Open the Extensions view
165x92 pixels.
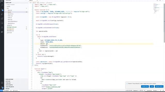point(2,19)
